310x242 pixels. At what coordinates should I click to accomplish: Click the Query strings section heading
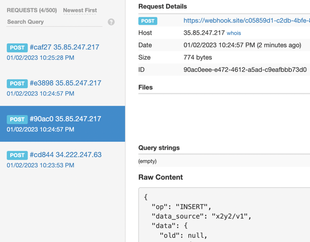tap(159, 148)
